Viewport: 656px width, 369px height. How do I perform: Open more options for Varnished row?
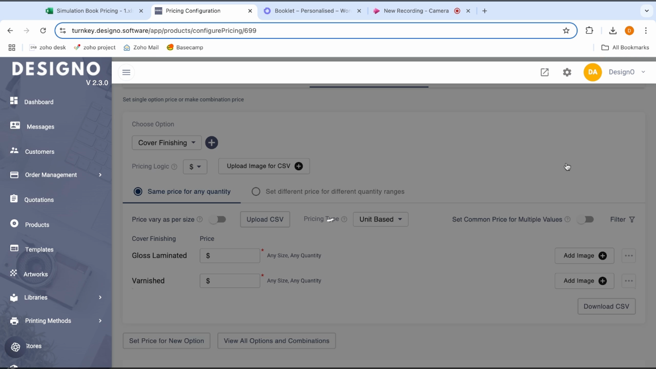click(628, 281)
